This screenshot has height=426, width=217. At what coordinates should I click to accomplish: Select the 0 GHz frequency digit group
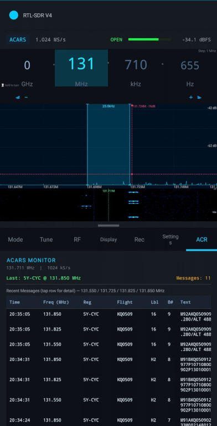coord(27,68)
